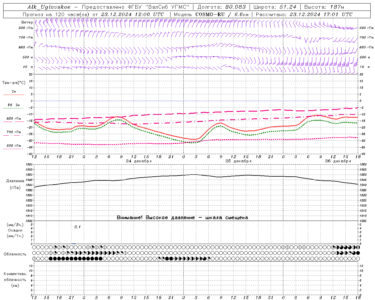Click the longitude value 80.083

coord(236,7)
